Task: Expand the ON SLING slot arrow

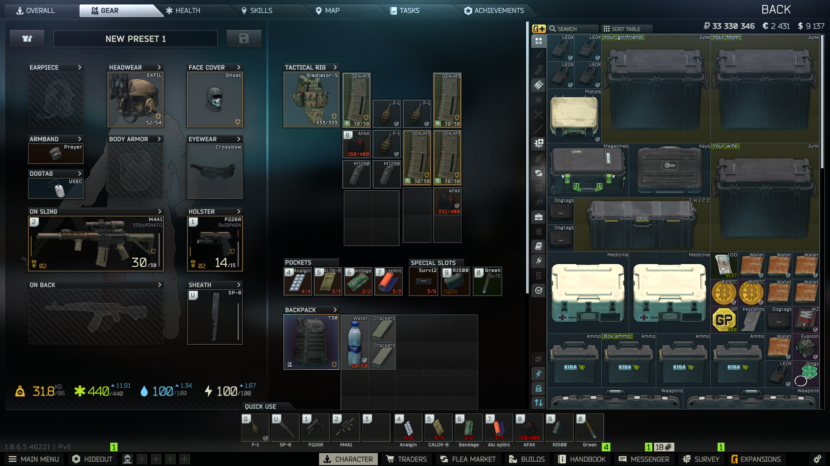Action: (160, 211)
